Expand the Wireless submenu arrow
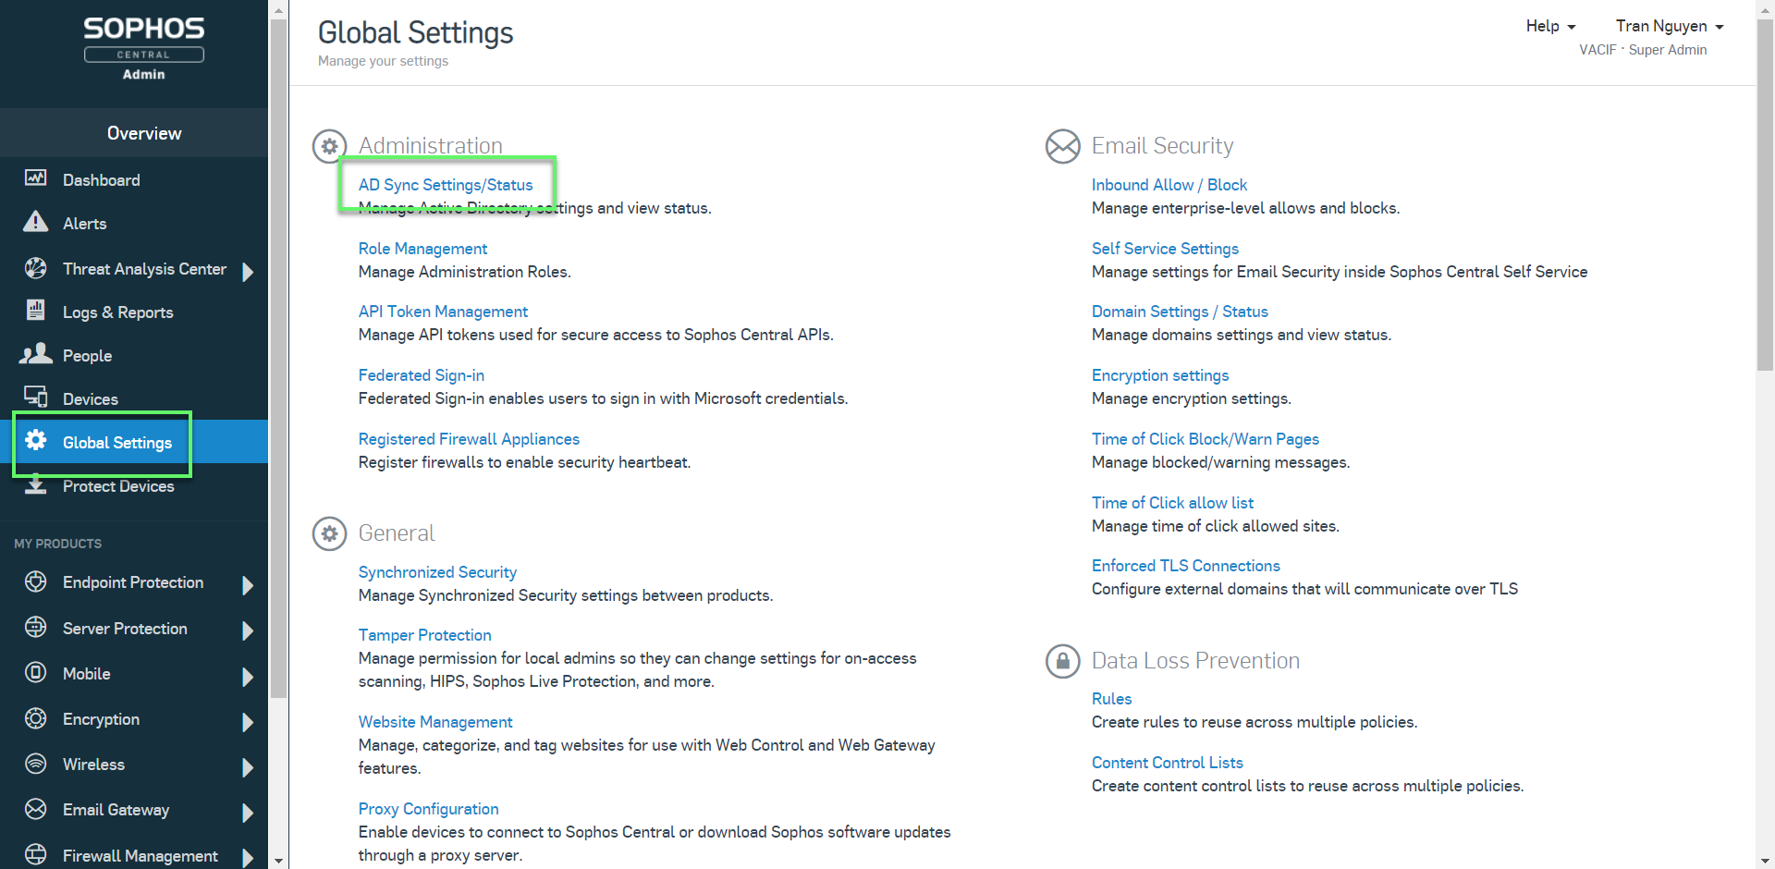 (248, 766)
